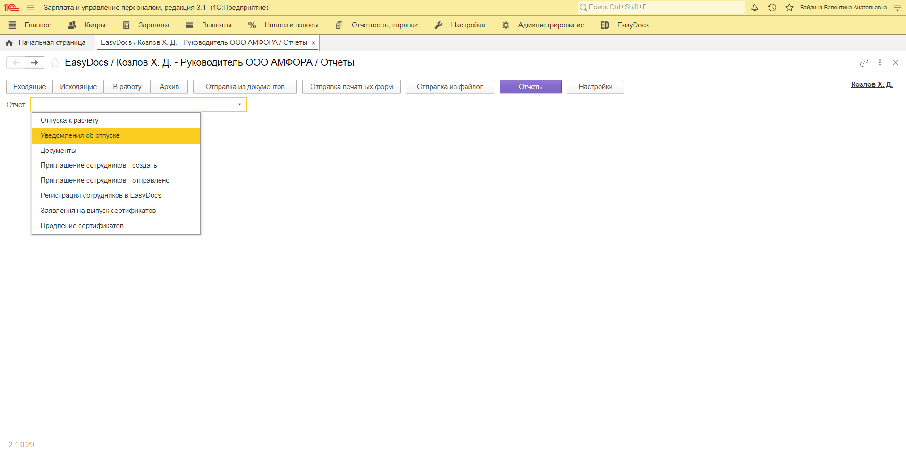
Task: Pick Документы in the report list
Action: pyautogui.click(x=58, y=151)
